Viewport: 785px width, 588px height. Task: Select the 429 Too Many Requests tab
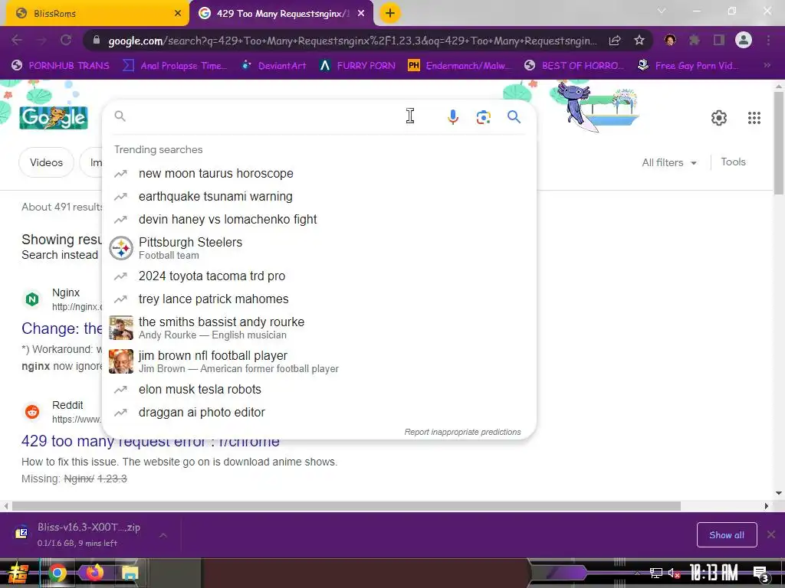coord(281,14)
